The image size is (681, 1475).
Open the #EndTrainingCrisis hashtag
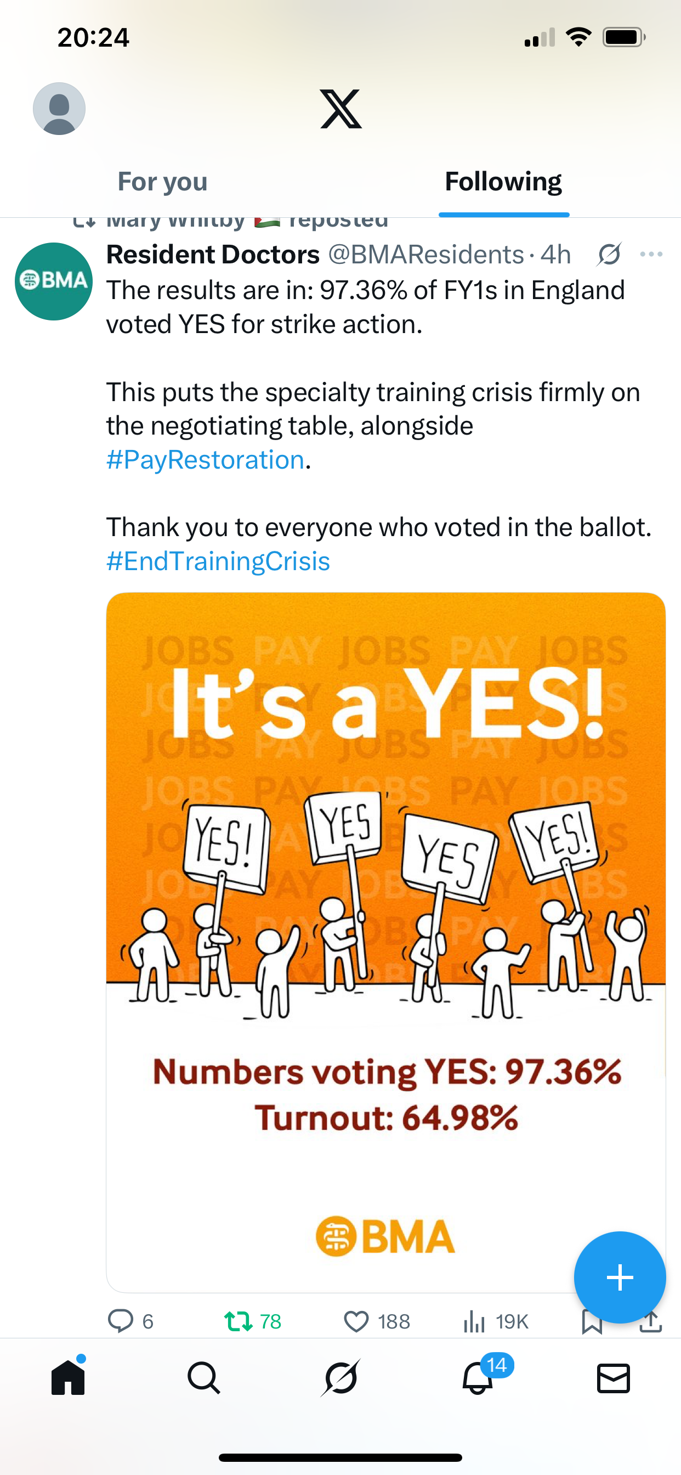[x=218, y=561]
